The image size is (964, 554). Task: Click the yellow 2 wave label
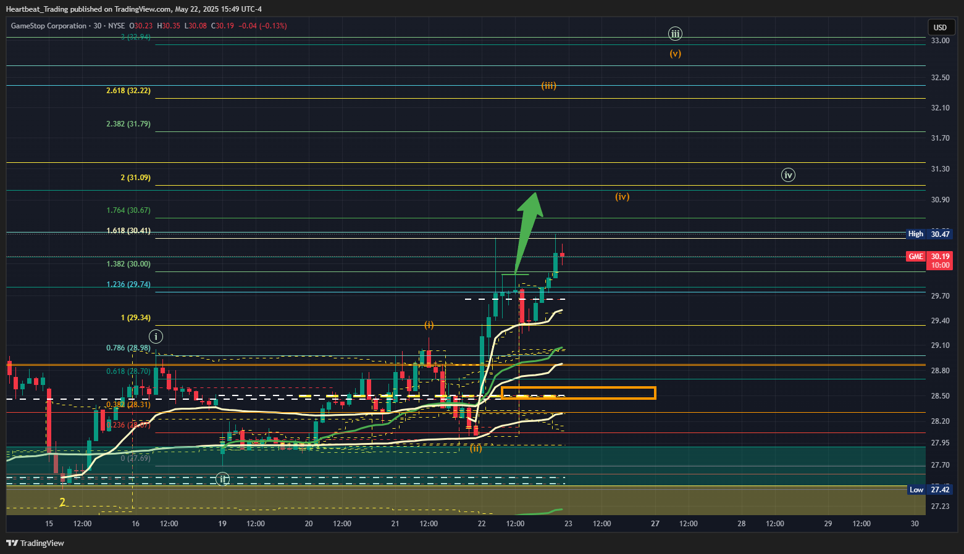(x=62, y=502)
